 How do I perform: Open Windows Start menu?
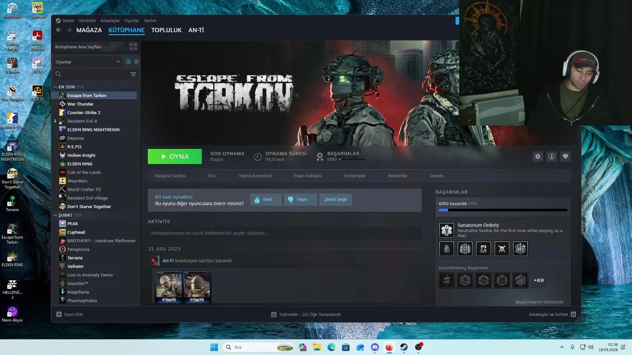(x=214, y=347)
